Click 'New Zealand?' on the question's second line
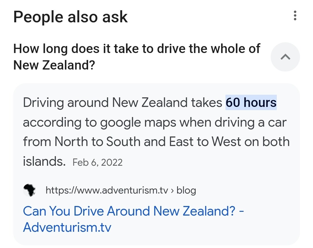Viewport: 313px width, 248px height. [54, 65]
